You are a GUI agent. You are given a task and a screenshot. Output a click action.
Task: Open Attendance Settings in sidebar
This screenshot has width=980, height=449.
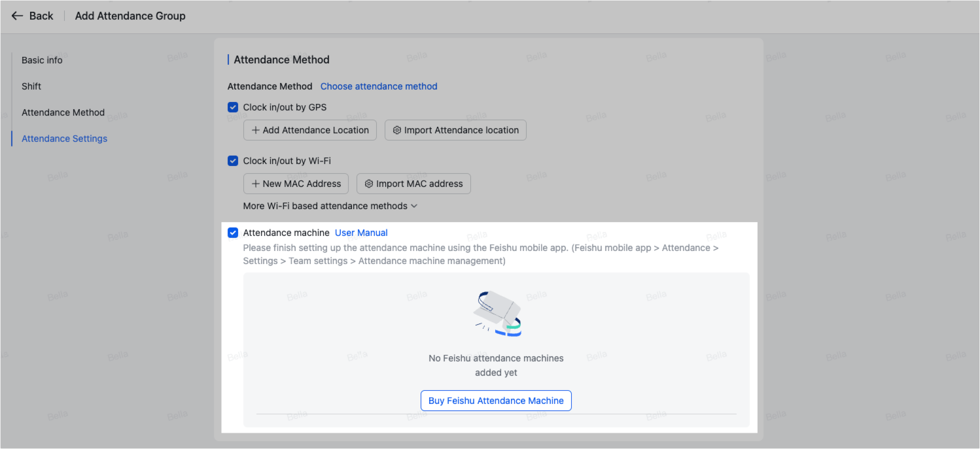click(64, 139)
